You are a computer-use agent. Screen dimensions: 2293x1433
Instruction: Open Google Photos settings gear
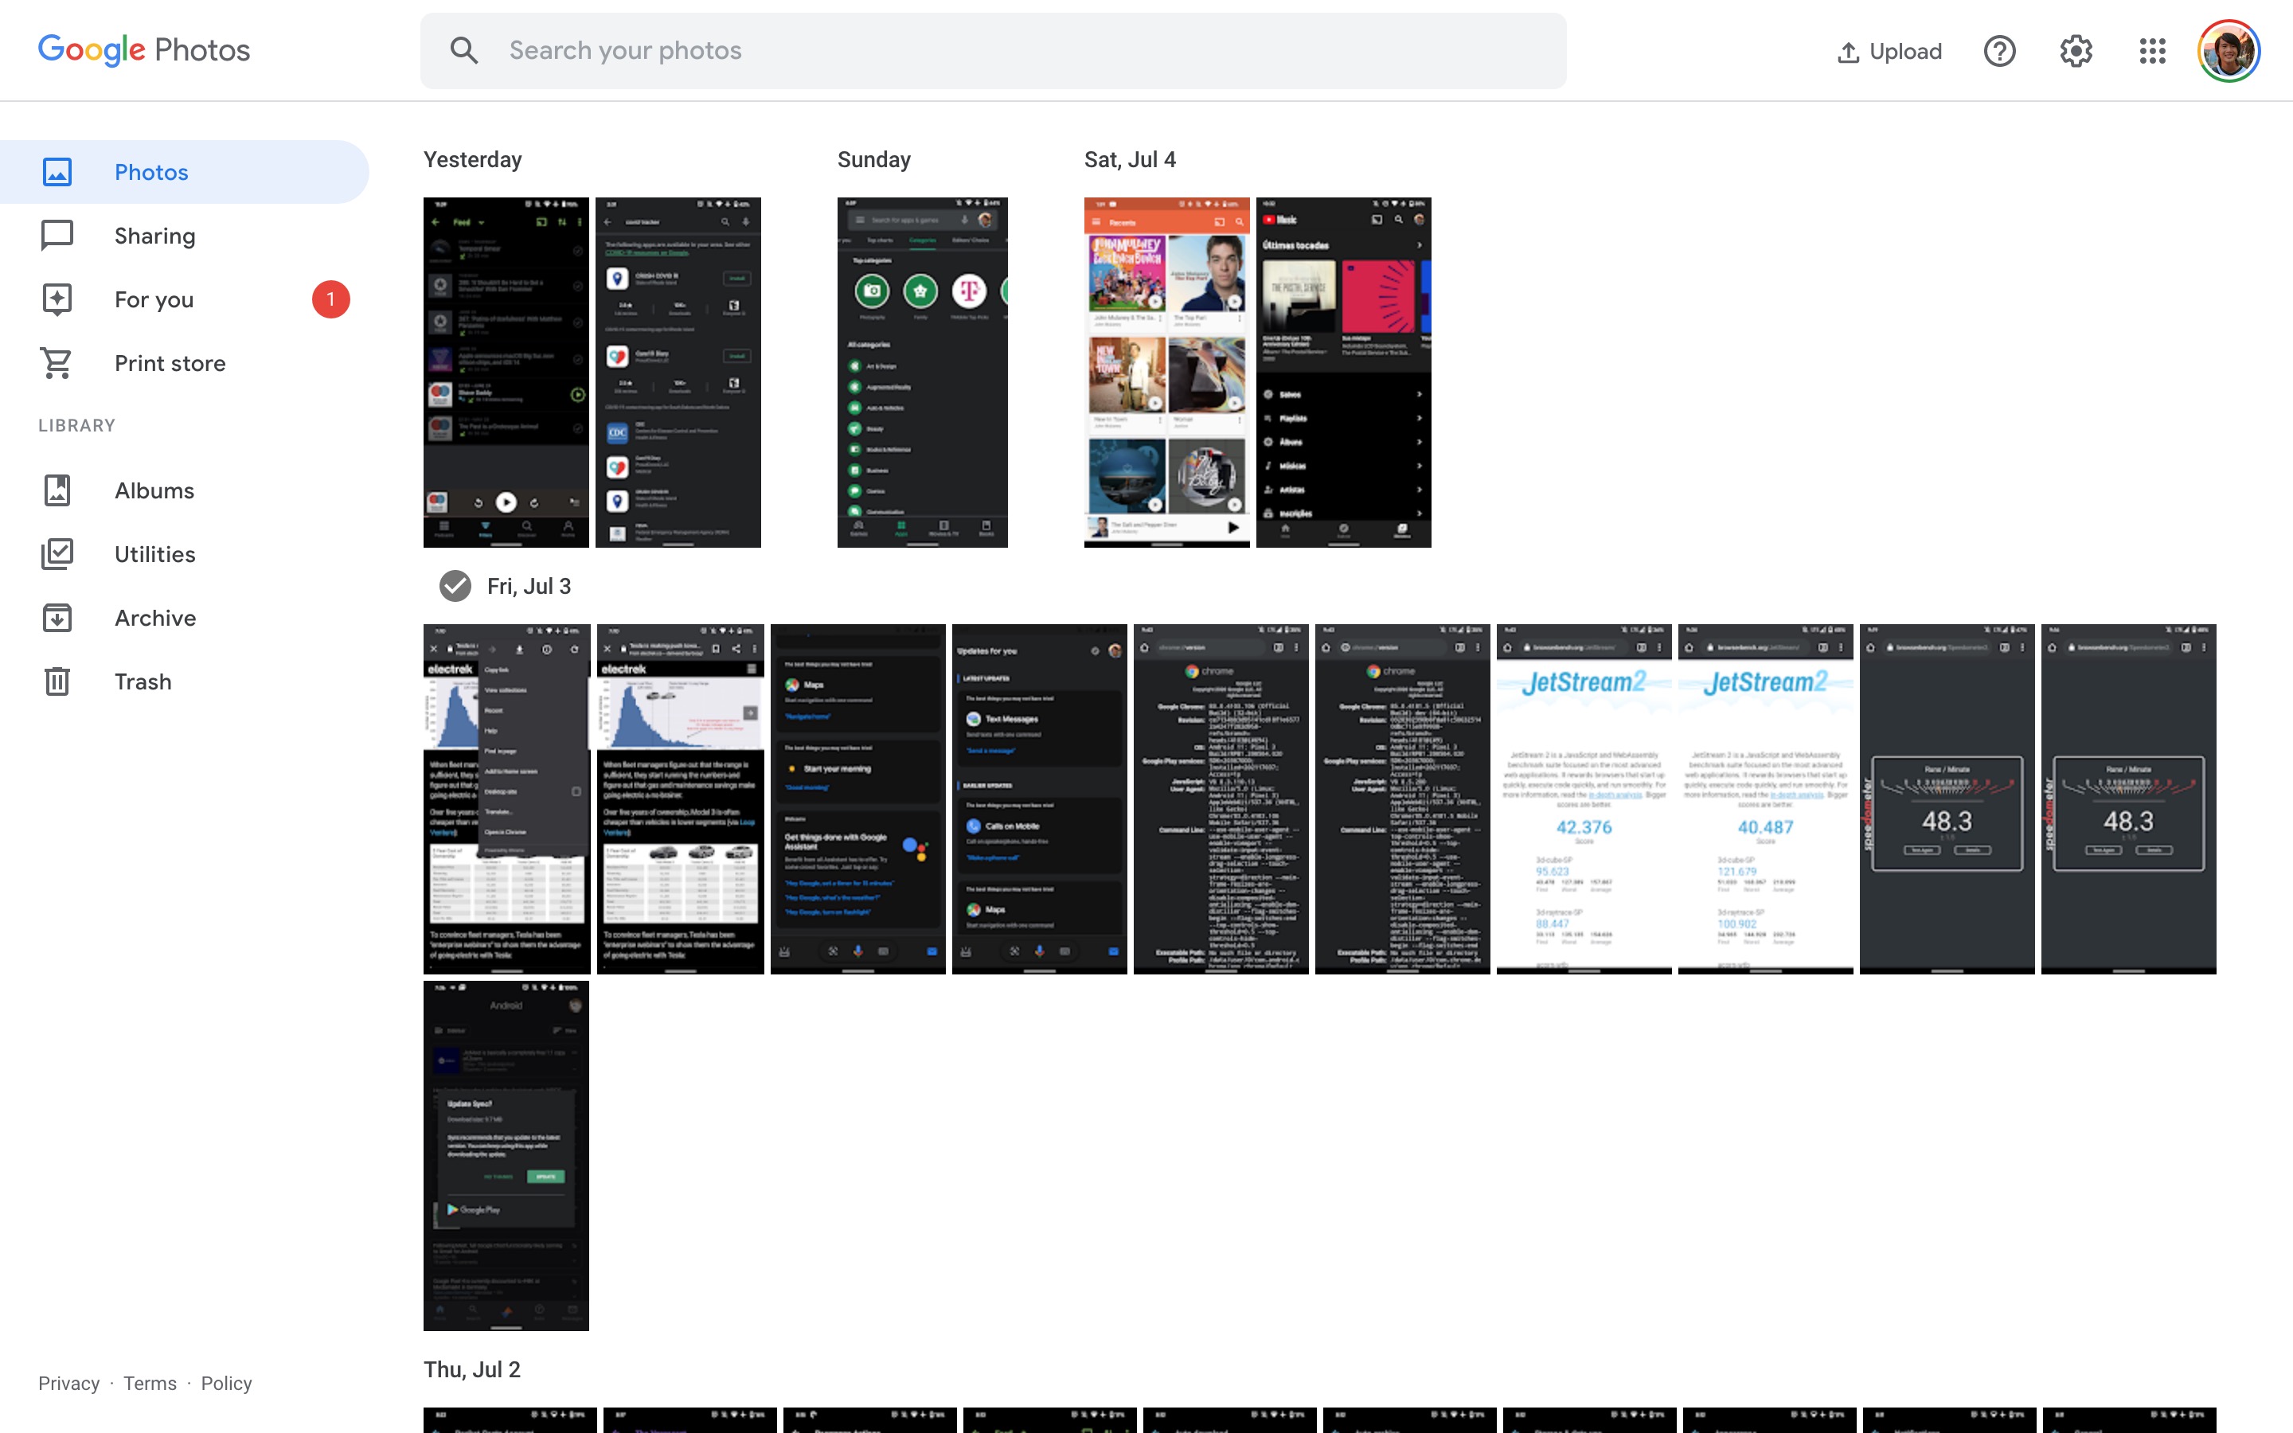coord(2076,50)
